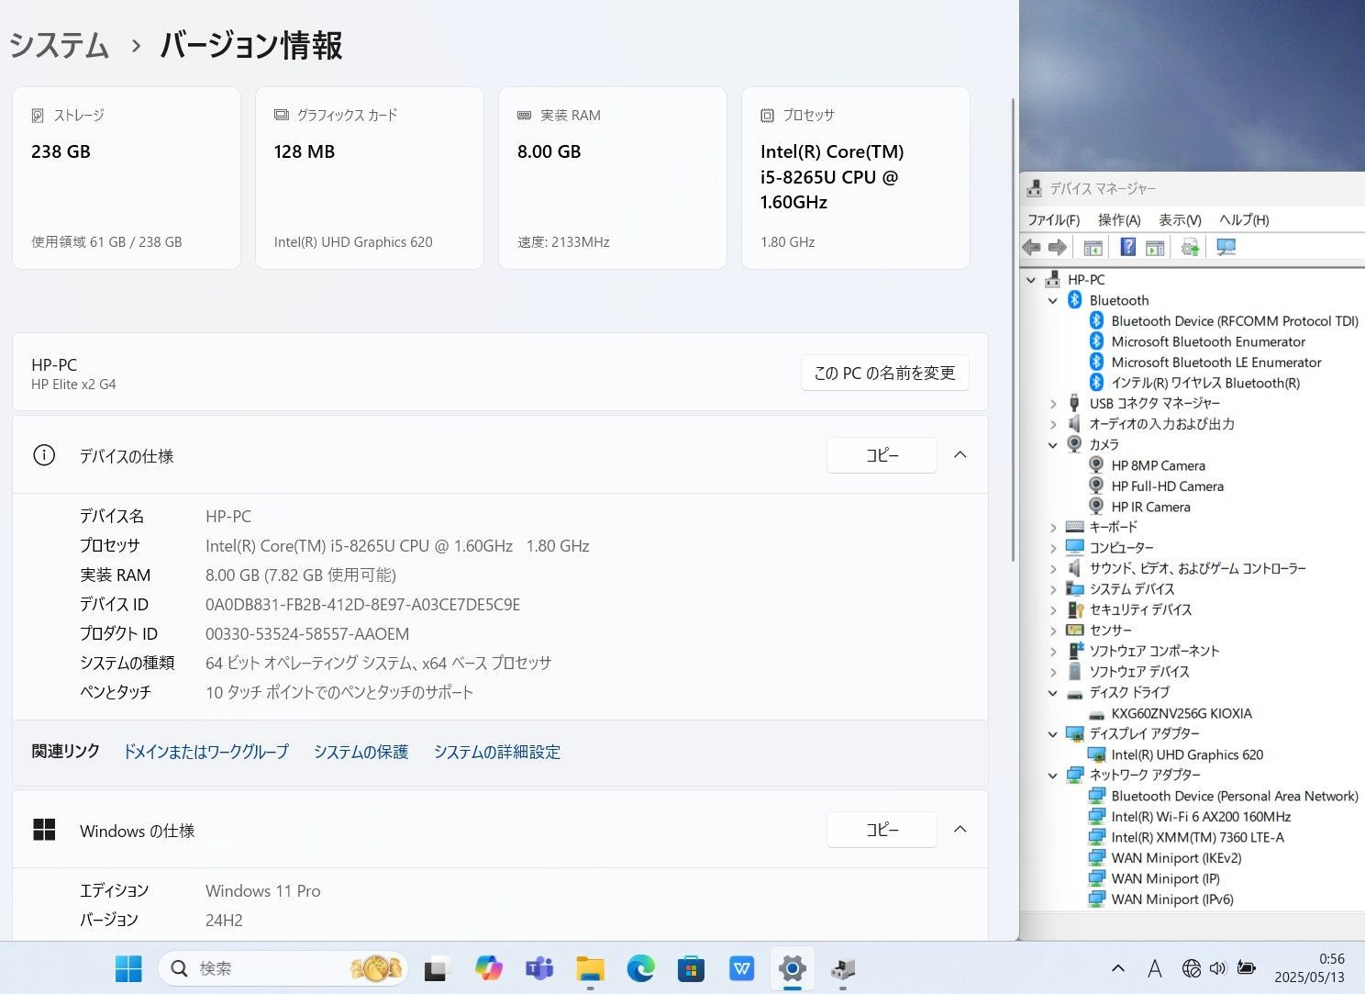Click the ストレージ 238 GB card
The height and width of the screenshot is (994, 1365).
(x=127, y=178)
